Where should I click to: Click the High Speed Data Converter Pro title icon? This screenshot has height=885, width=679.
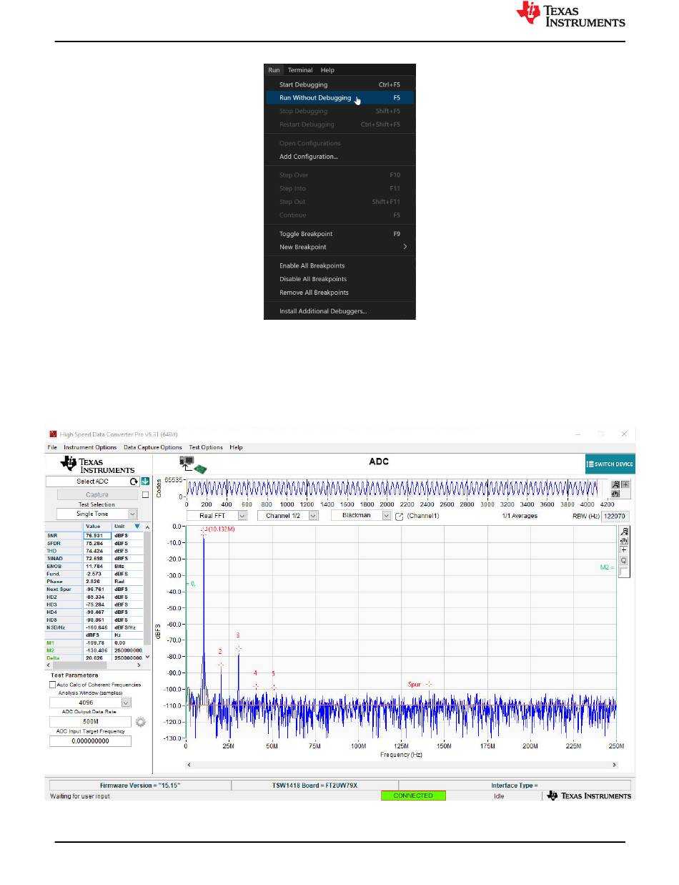(52, 434)
